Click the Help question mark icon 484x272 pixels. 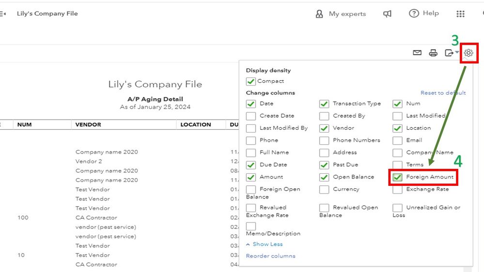point(414,14)
